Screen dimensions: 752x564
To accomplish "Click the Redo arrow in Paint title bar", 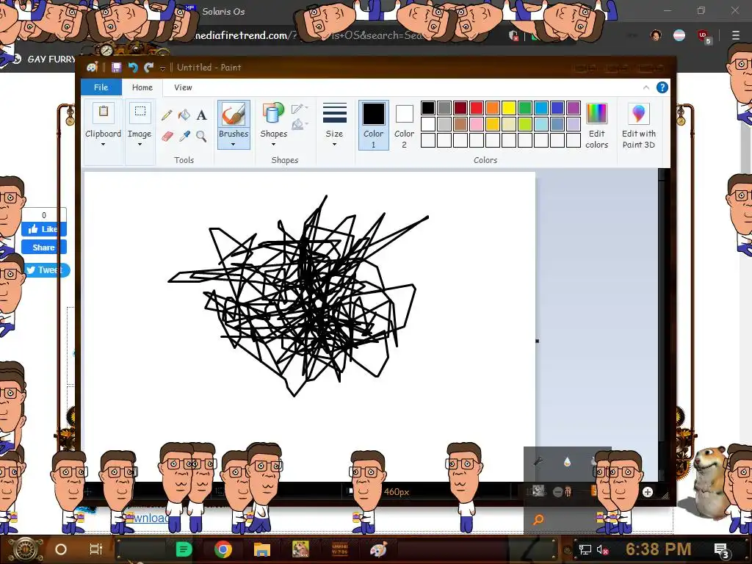I will coord(148,68).
